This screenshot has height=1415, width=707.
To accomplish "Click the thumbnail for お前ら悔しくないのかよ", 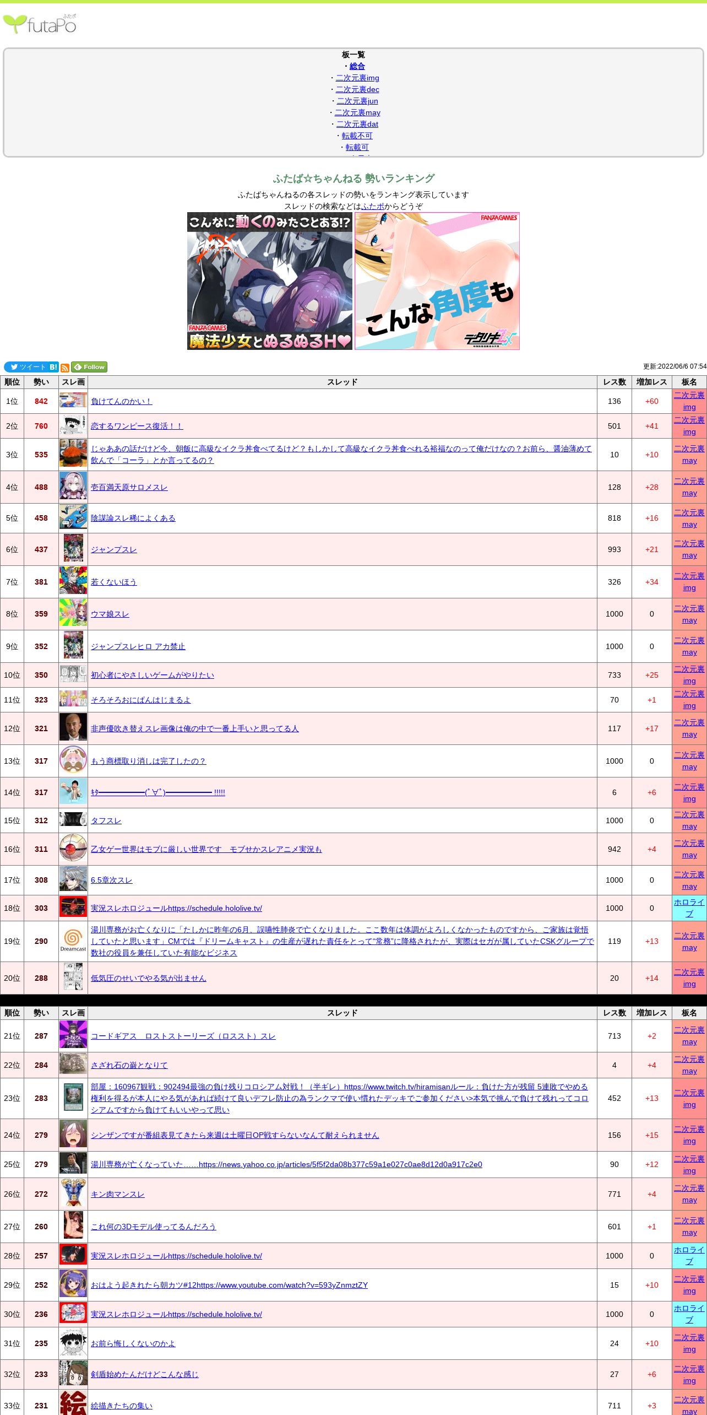I will [73, 1342].
